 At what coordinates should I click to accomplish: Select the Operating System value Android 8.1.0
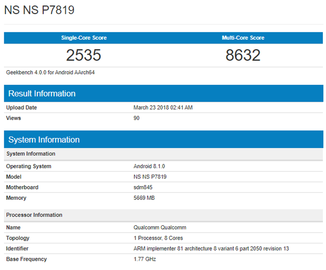(149, 166)
